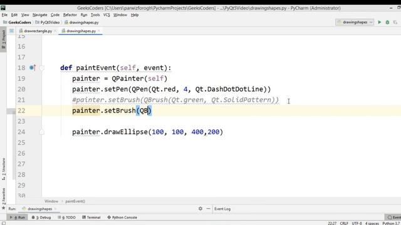Click on Qt.DashDotDotLine in line 20
Image resolution: width=401 pixels, height=225 pixels.
click(x=229, y=89)
